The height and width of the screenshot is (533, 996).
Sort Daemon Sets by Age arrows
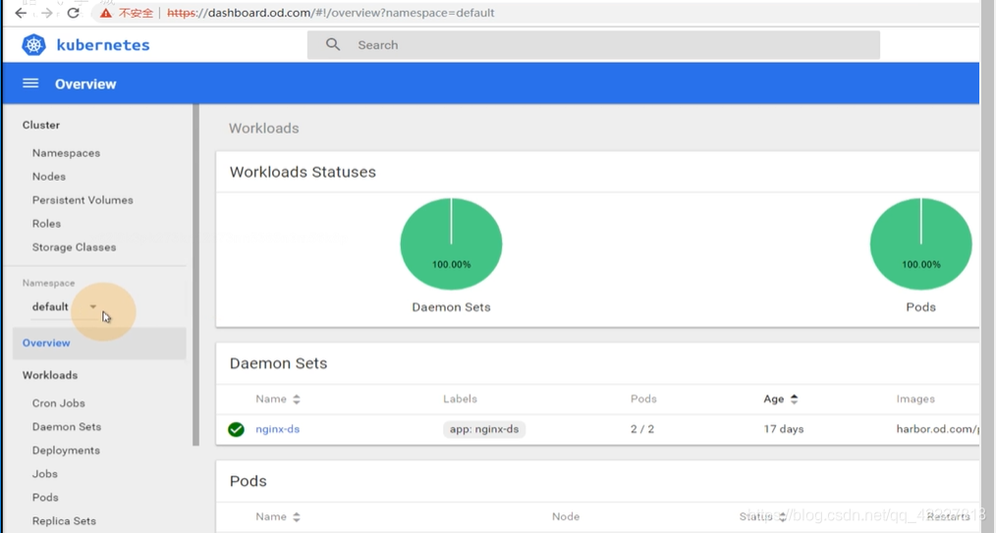click(x=794, y=400)
